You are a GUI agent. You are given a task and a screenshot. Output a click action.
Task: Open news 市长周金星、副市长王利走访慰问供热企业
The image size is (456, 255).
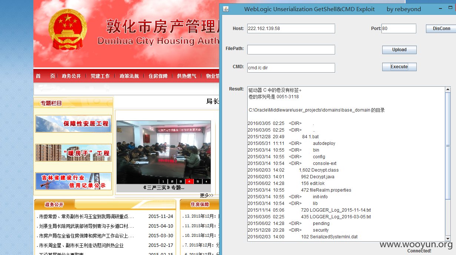click(x=81, y=245)
